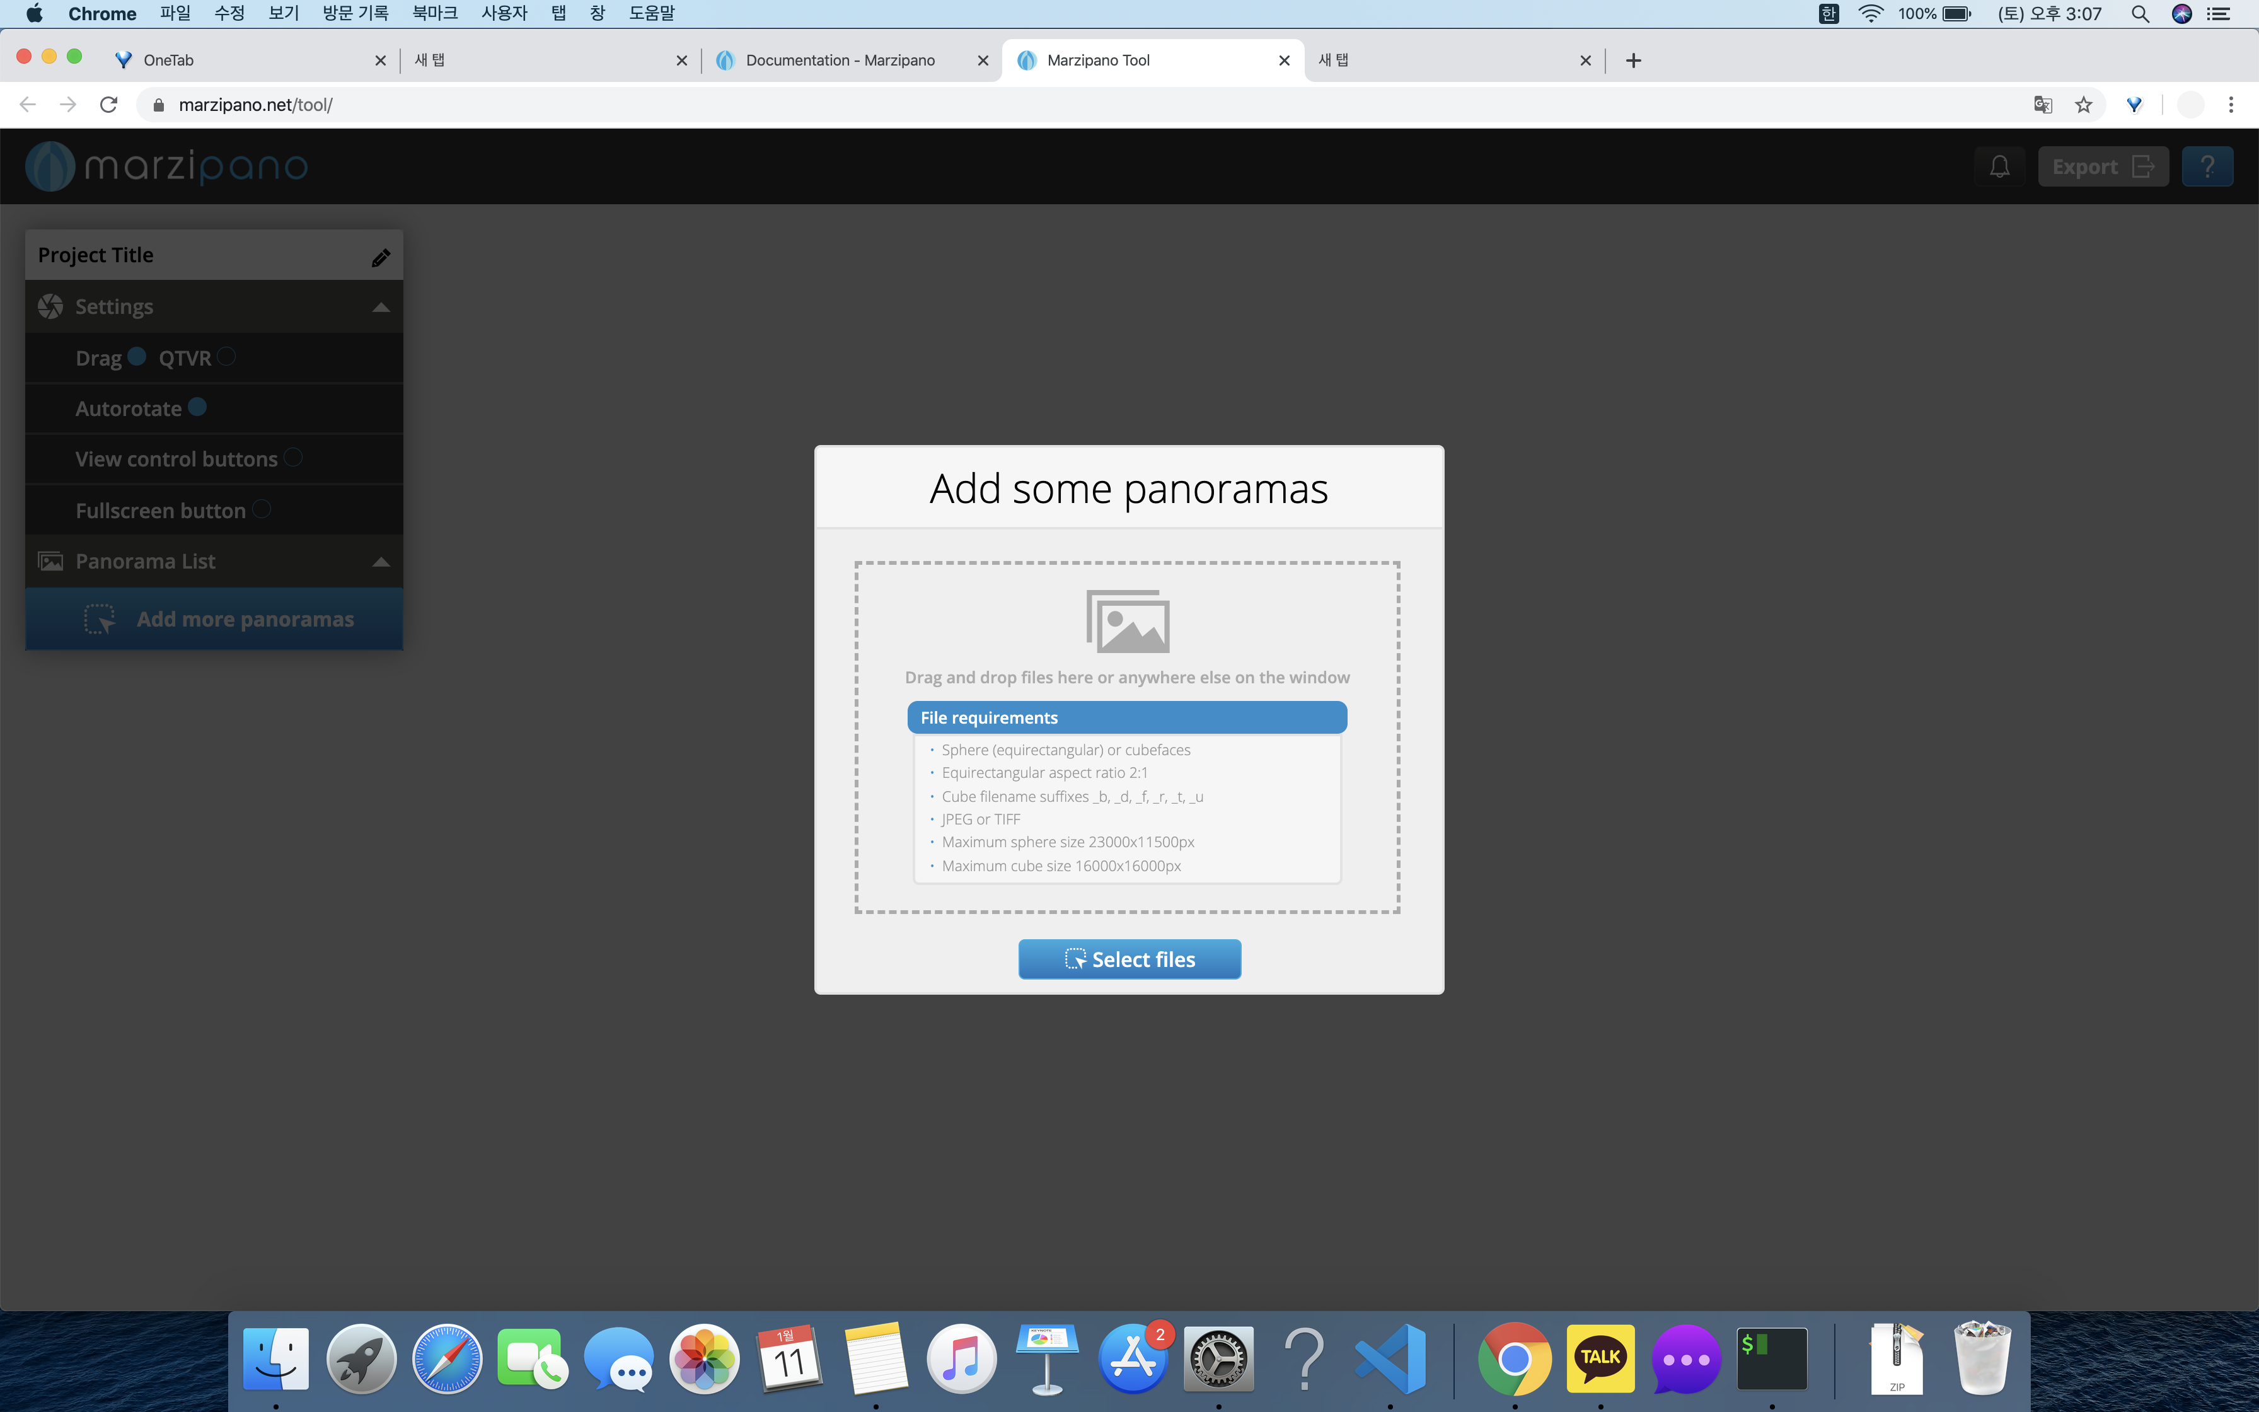Image resolution: width=2259 pixels, height=1412 pixels.
Task: Click the Marzipano logo
Action: (166, 167)
